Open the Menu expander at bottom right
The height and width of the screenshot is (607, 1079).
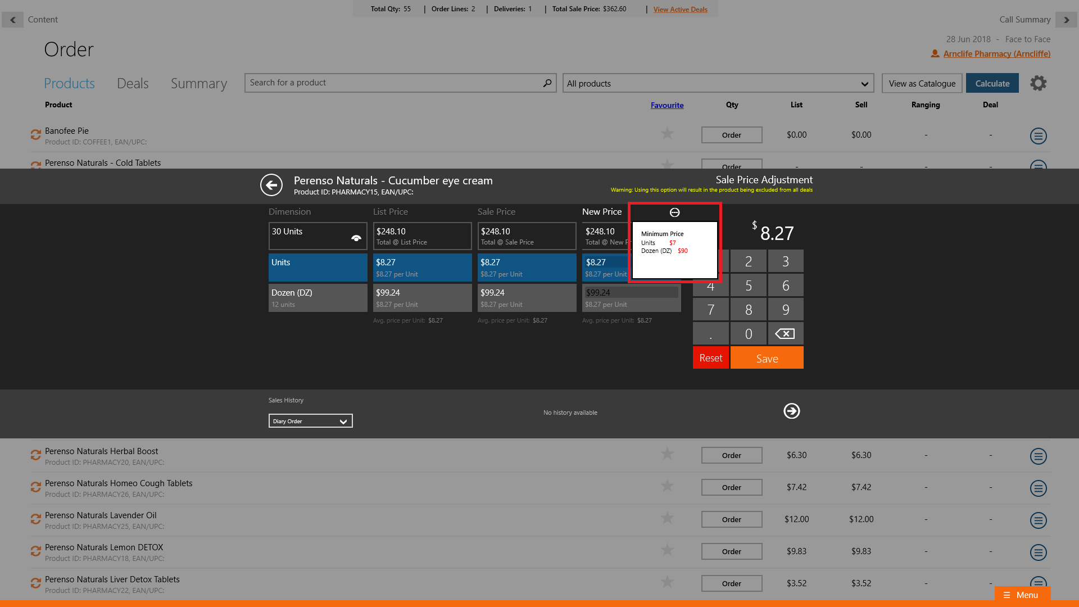point(1022,595)
